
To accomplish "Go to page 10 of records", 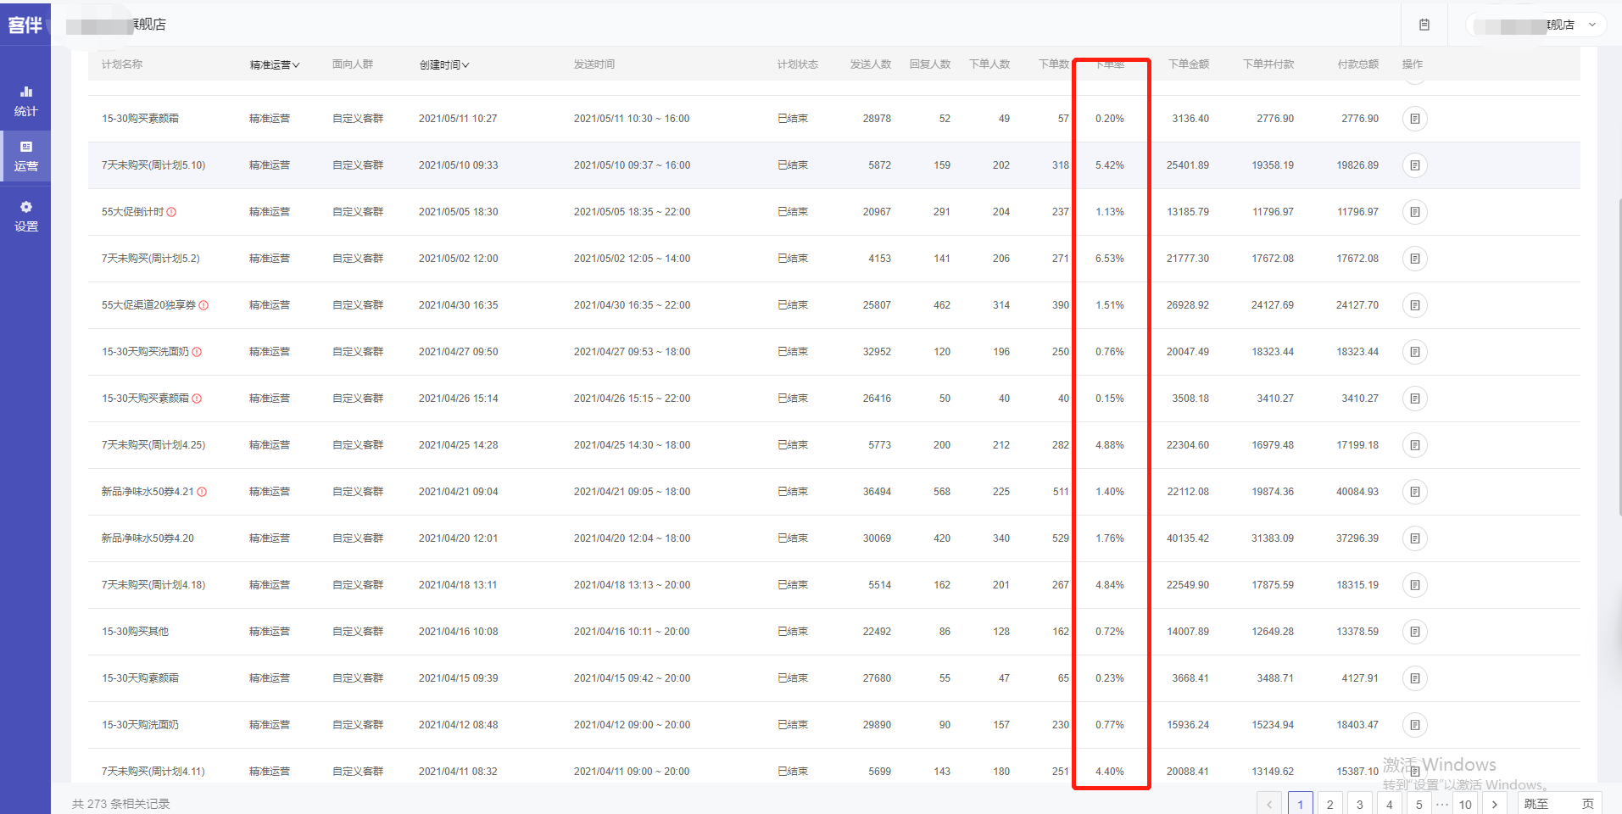I will [1465, 804].
